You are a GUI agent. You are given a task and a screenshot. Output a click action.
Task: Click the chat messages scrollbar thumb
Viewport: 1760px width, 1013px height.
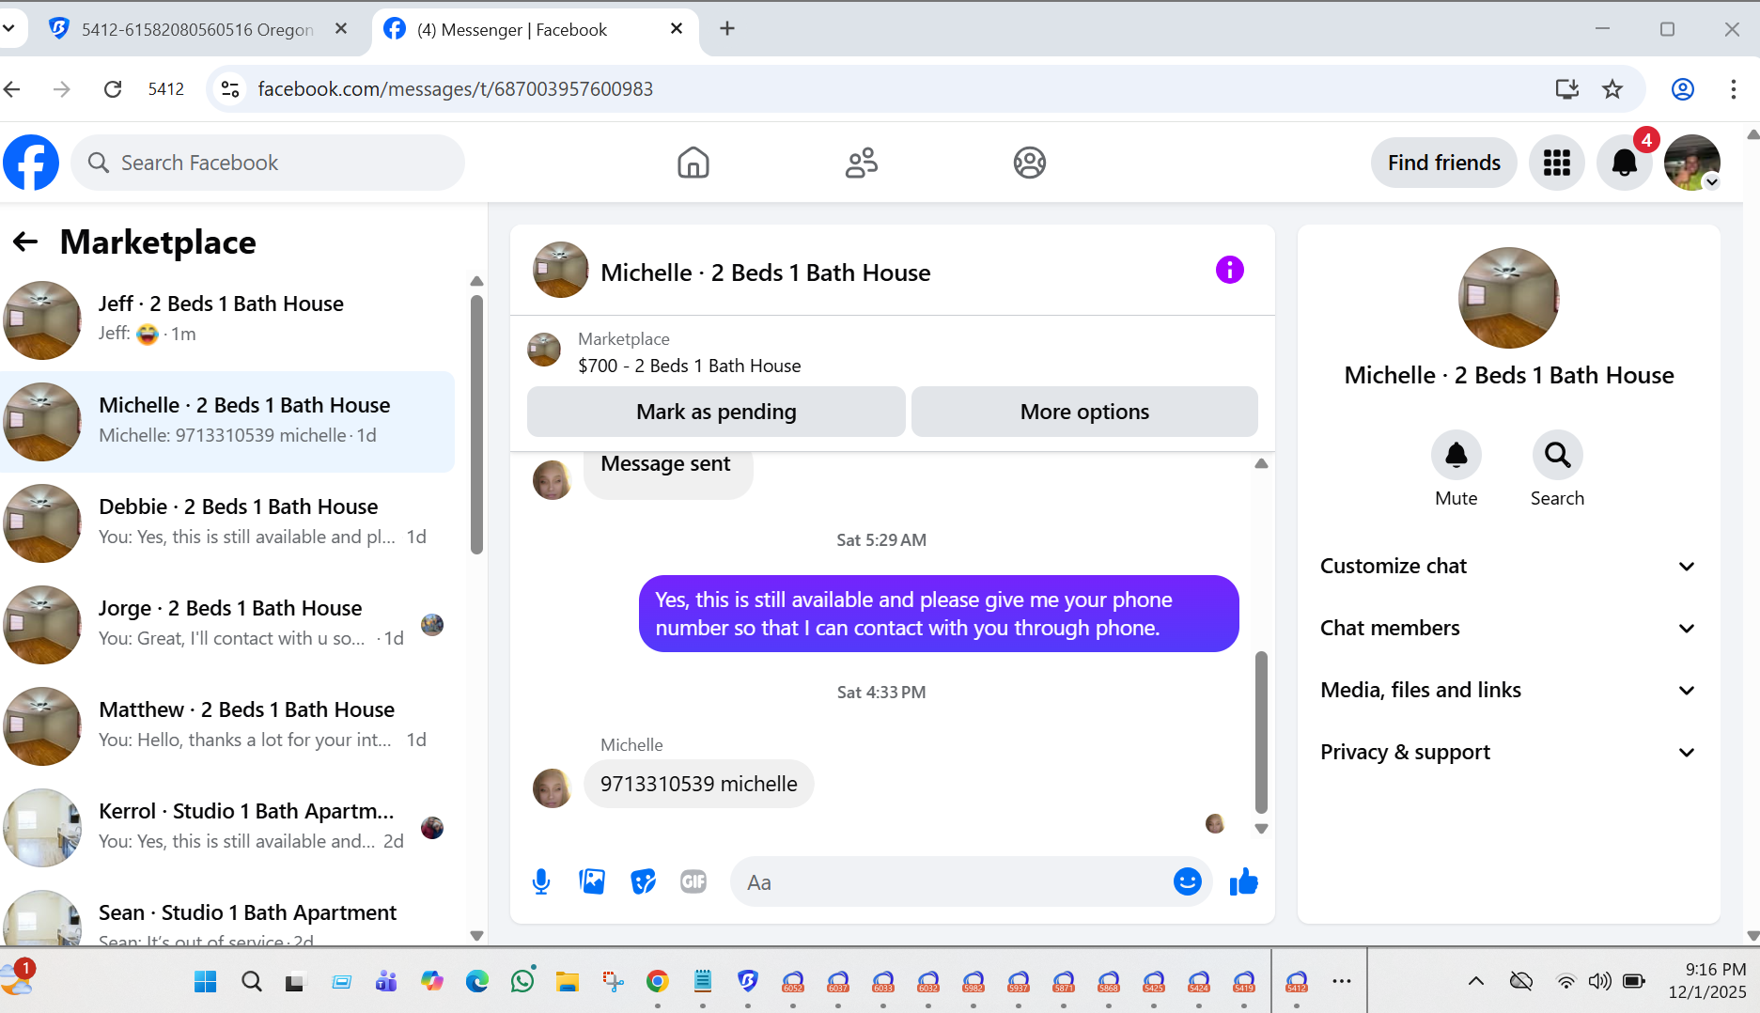tap(1261, 733)
